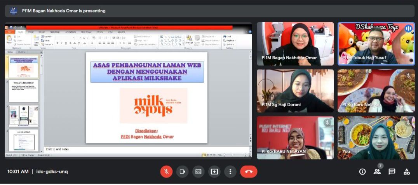Image resolution: width=418 pixels, height=185 pixels.
Task: Open the Meet more options three-dot menu
Action: 230,172
